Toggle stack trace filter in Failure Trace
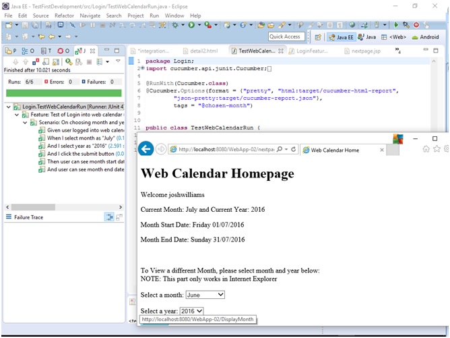The image size is (450, 338). point(109,217)
